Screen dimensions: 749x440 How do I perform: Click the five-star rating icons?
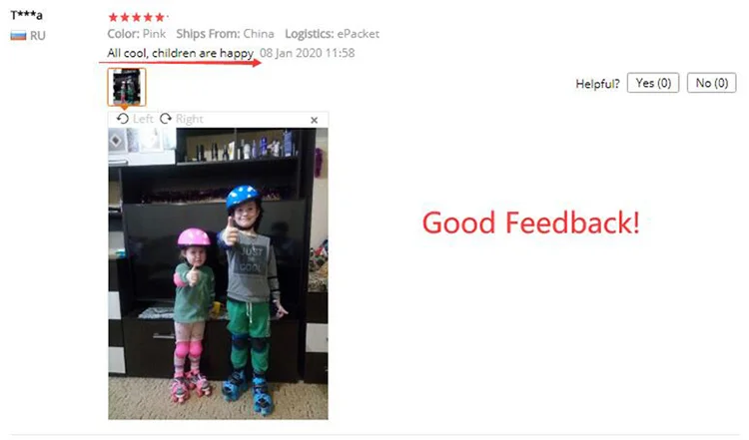[x=137, y=18]
